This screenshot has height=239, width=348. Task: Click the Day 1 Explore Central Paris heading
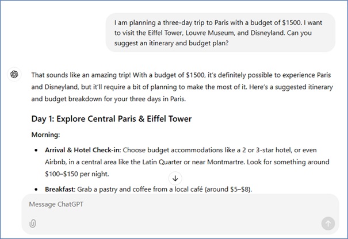tap(111, 119)
